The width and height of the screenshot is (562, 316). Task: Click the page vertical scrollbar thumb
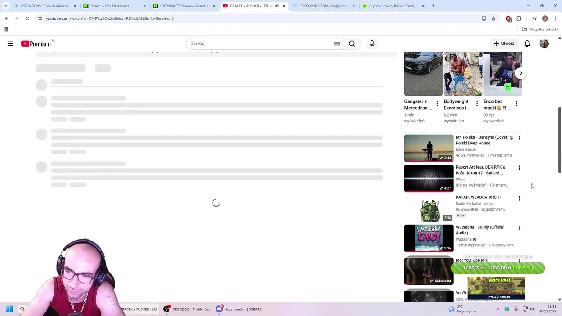[559, 140]
